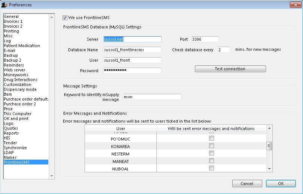Select LDAP in the preferences list
This screenshot has height=194, width=303.
[x=26, y=153]
